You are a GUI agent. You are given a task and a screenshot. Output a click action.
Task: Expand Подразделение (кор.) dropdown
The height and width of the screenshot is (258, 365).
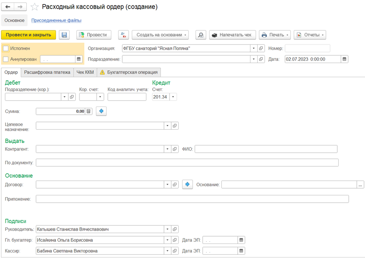[x=65, y=97]
